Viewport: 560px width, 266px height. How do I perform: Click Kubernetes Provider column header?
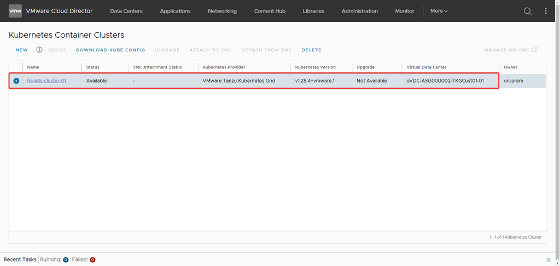[224, 67]
